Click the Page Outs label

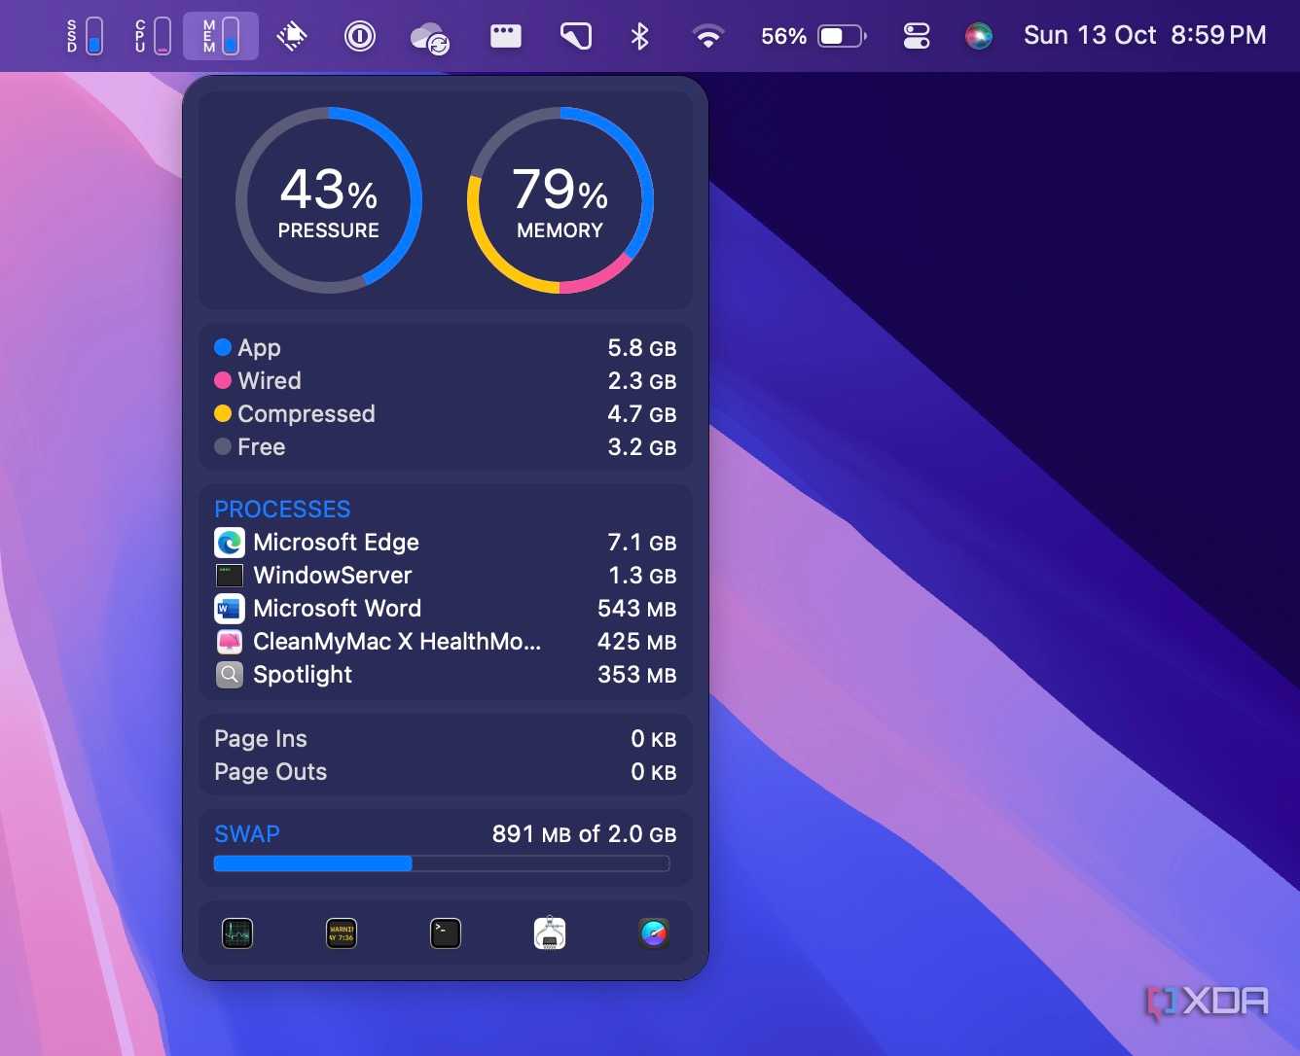pyautogui.click(x=271, y=772)
